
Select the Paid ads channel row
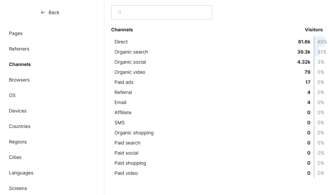pyautogui.click(x=124, y=82)
